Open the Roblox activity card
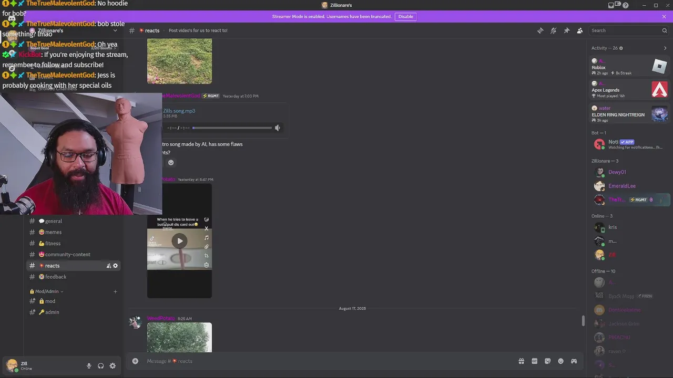This screenshot has height=378, width=673. pos(629,67)
